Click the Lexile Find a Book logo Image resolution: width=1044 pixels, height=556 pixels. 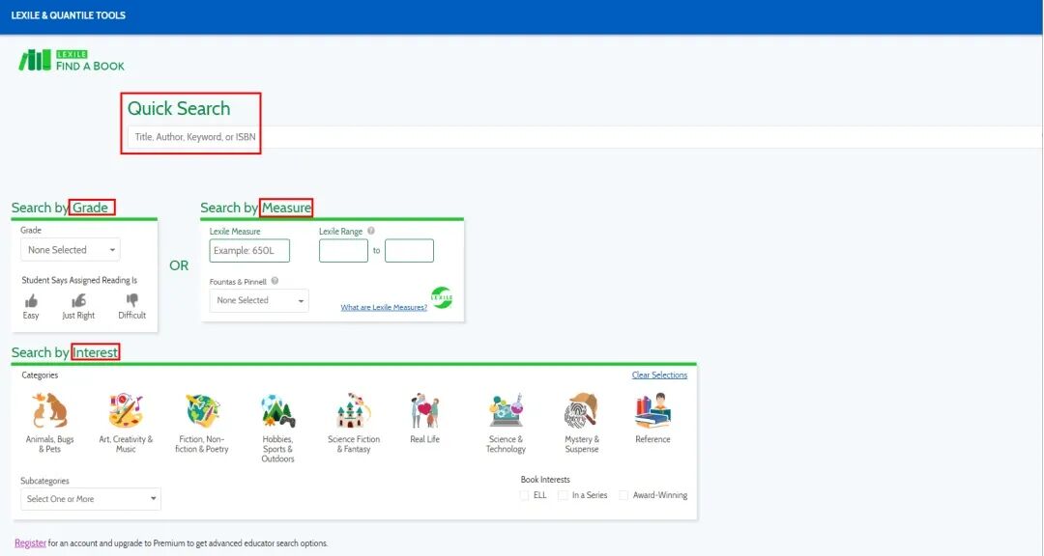pyautogui.click(x=72, y=61)
